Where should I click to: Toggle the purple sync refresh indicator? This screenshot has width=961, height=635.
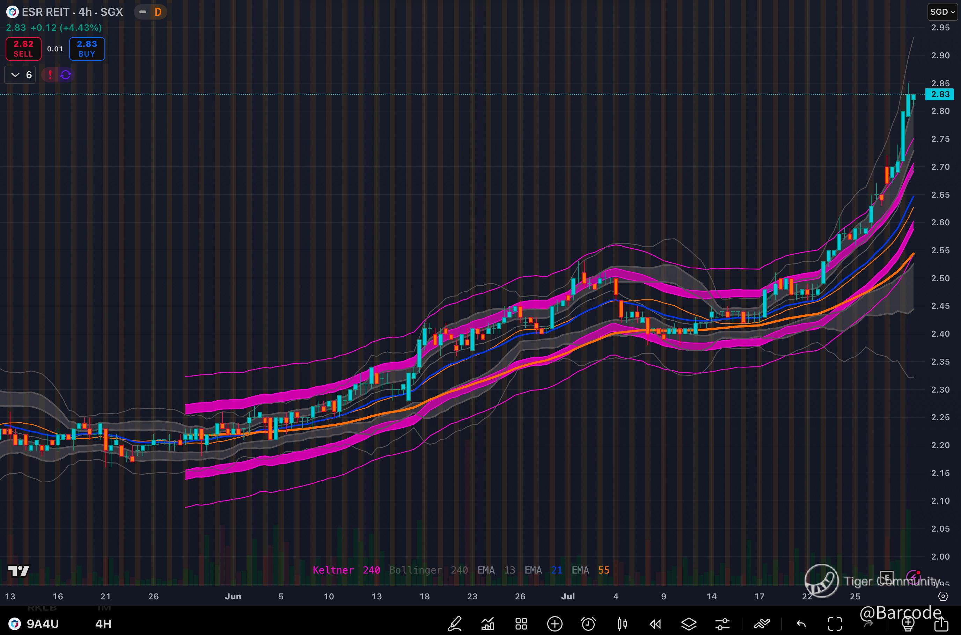[66, 75]
